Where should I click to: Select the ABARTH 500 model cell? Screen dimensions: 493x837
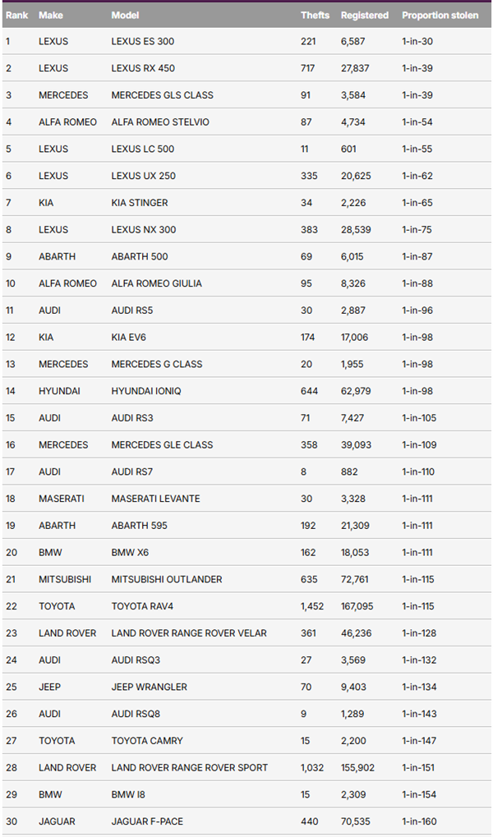pos(140,256)
